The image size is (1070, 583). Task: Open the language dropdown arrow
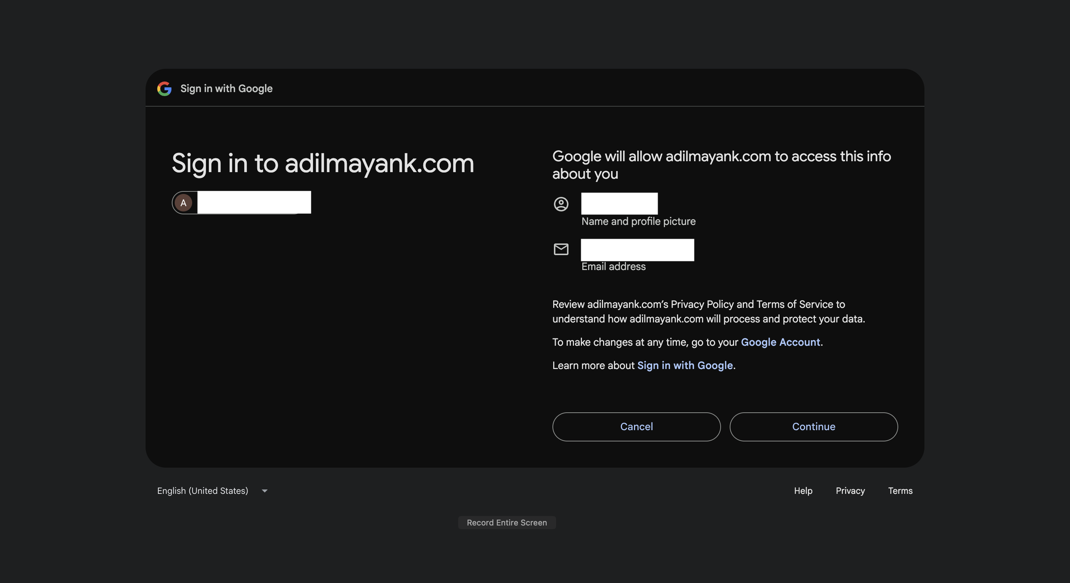(265, 491)
